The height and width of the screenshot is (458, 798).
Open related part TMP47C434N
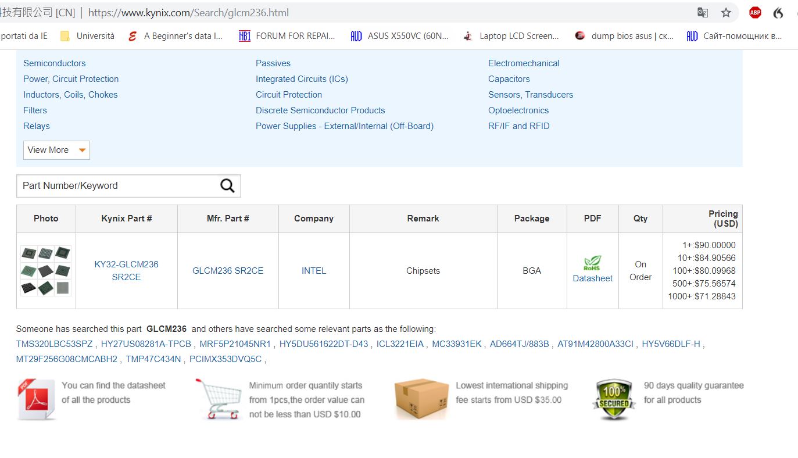(x=153, y=359)
